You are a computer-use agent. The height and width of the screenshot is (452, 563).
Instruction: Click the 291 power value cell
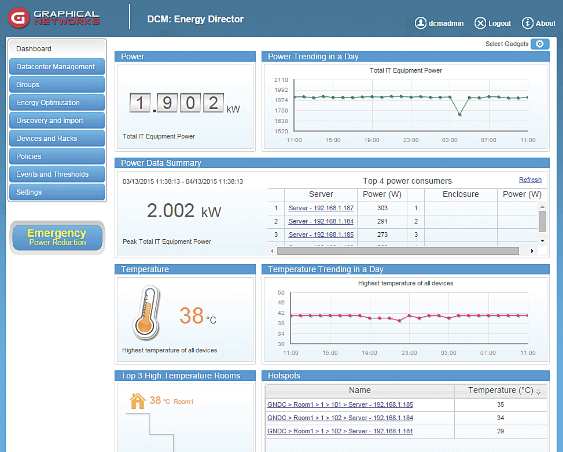click(382, 221)
